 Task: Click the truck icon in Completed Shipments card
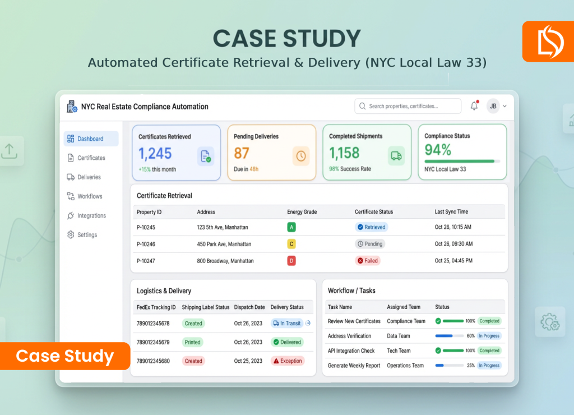point(396,156)
